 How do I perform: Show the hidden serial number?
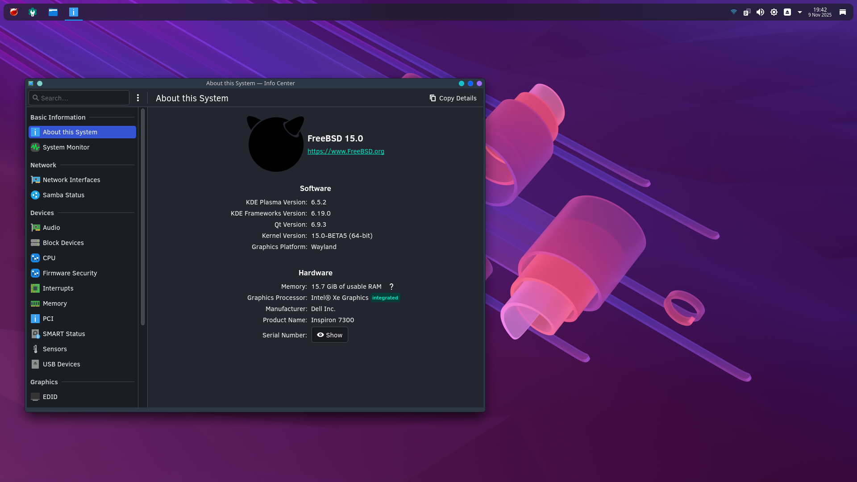pyautogui.click(x=329, y=335)
